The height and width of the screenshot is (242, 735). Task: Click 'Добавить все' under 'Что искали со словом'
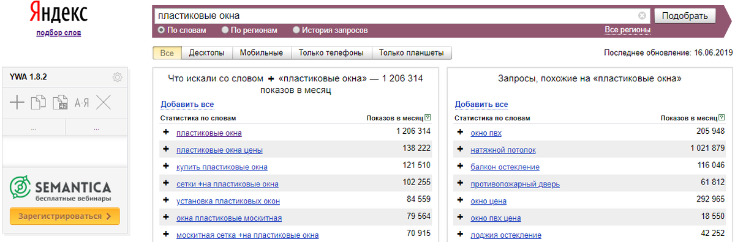pos(187,105)
